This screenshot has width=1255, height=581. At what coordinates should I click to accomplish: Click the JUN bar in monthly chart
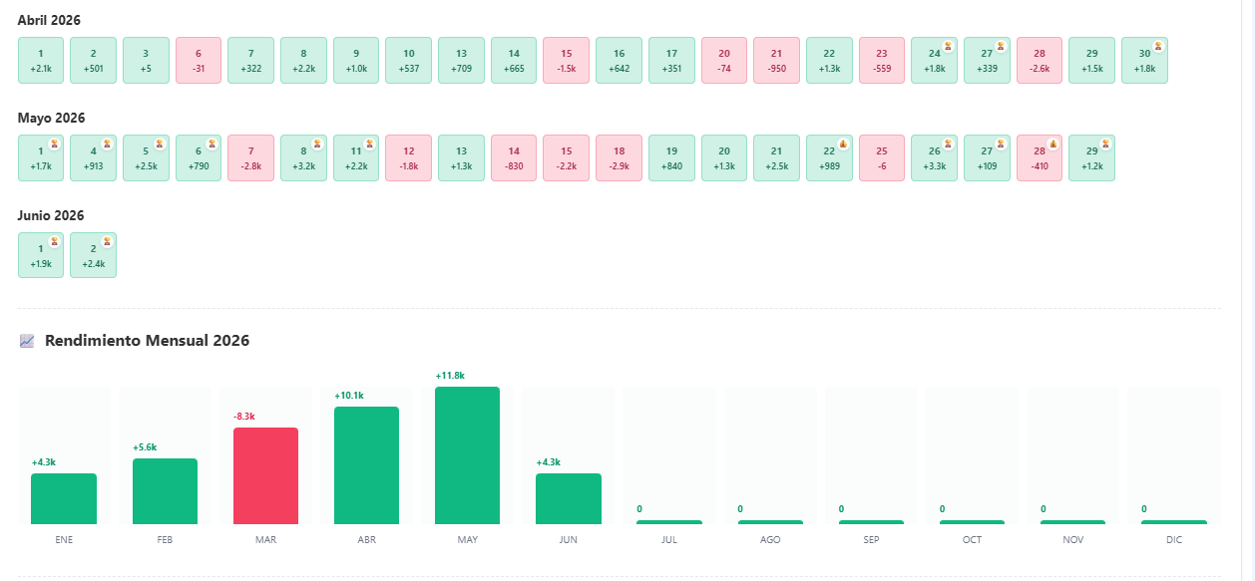tap(569, 498)
